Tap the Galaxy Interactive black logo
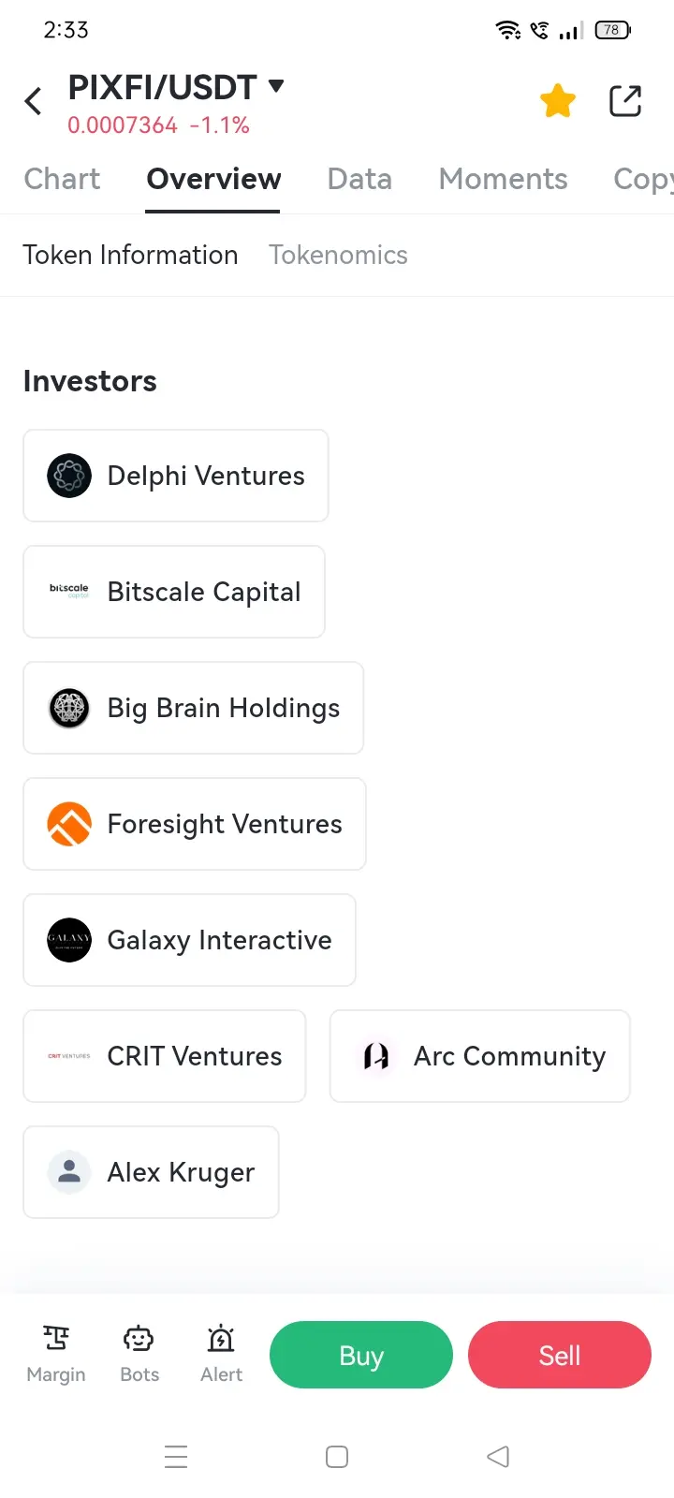The image size is (674, 1498). (69, 940)
